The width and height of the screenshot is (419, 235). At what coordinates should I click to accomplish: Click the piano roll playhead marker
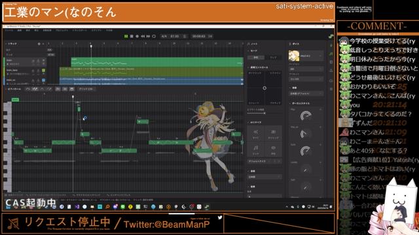pos(73,97)
